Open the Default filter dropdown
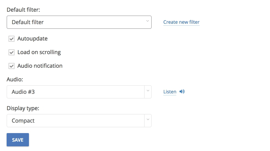 pos(79,22)
